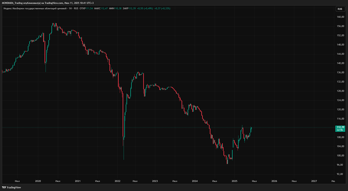The width and height of the screenshot is (348, 191).
Task: Click the Июл label between 2025 and 2026
Action: coord(254,181)
